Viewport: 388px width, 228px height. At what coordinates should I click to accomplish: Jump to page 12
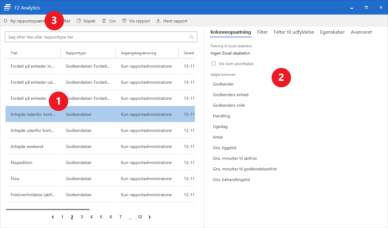click(x=140, y=217)
